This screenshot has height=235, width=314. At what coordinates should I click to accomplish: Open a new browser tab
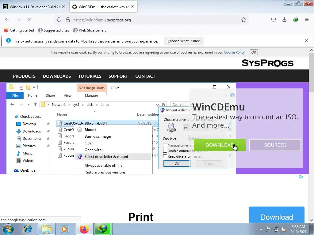[x=144, y=7]
